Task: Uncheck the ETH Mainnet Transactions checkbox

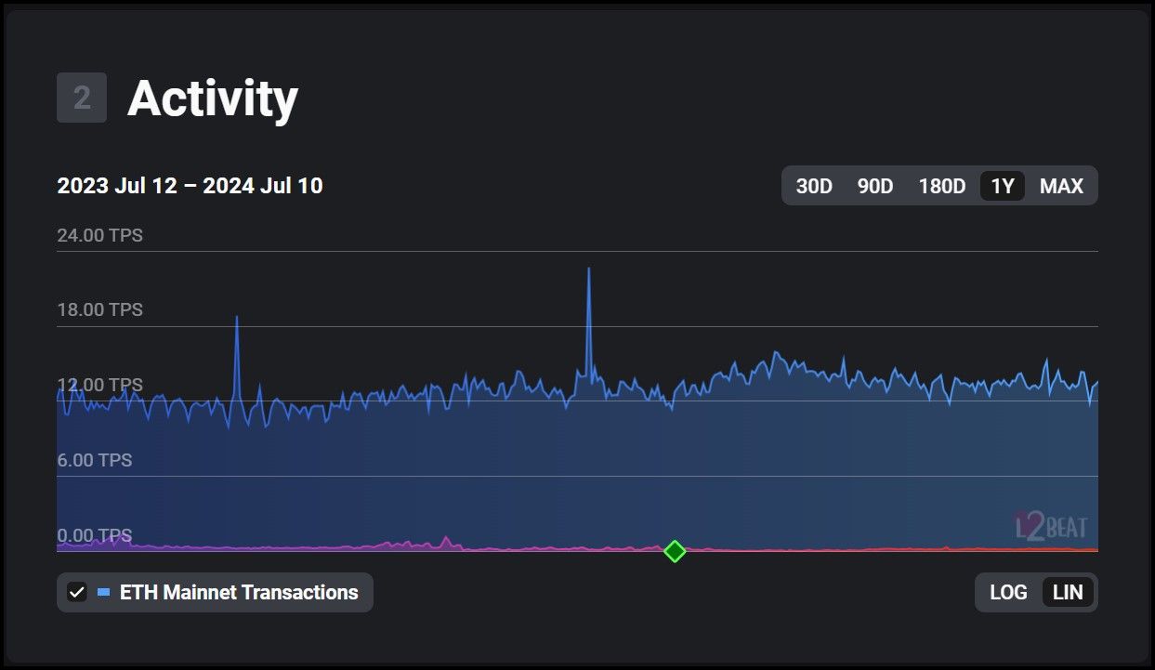Action: click(x=77, y=592)
